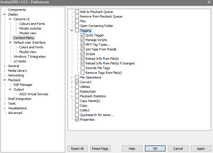Collapse the Tagging group in the list
The width and height of the screenshot is (213, 153).
tap(72, 30)
